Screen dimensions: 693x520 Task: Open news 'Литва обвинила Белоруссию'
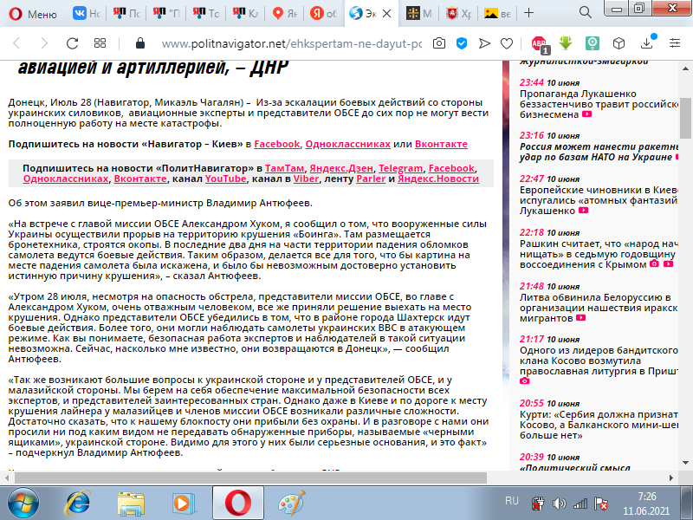(599, 308)
